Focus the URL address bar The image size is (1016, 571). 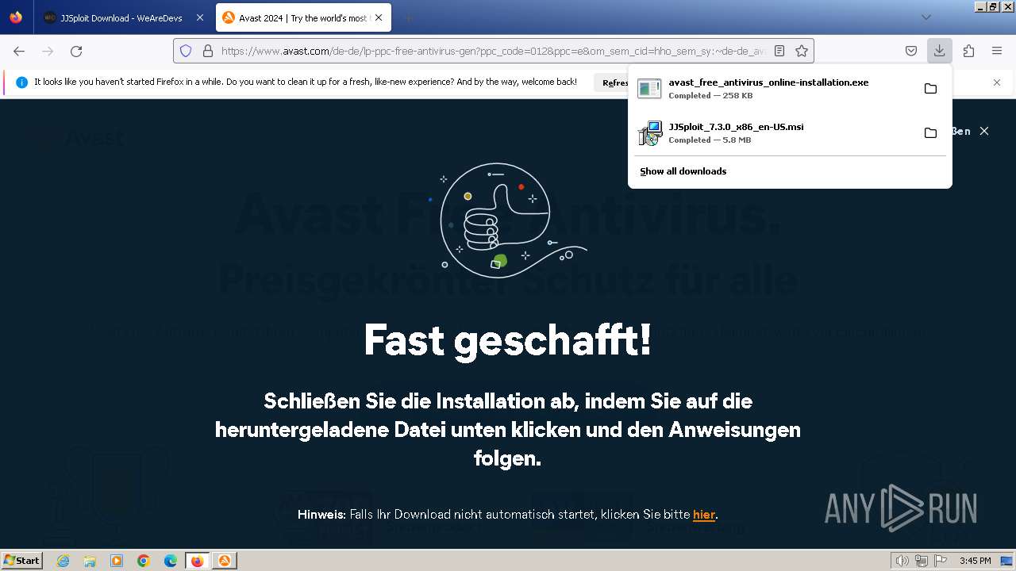pos(492,51)
